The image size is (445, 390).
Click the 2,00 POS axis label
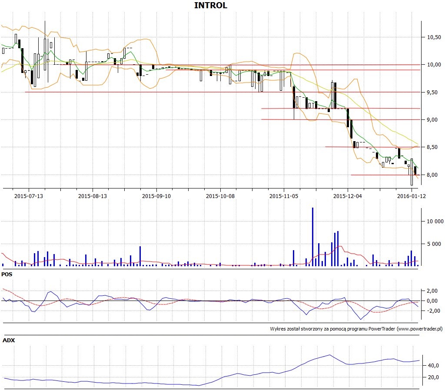coord(432,291)
